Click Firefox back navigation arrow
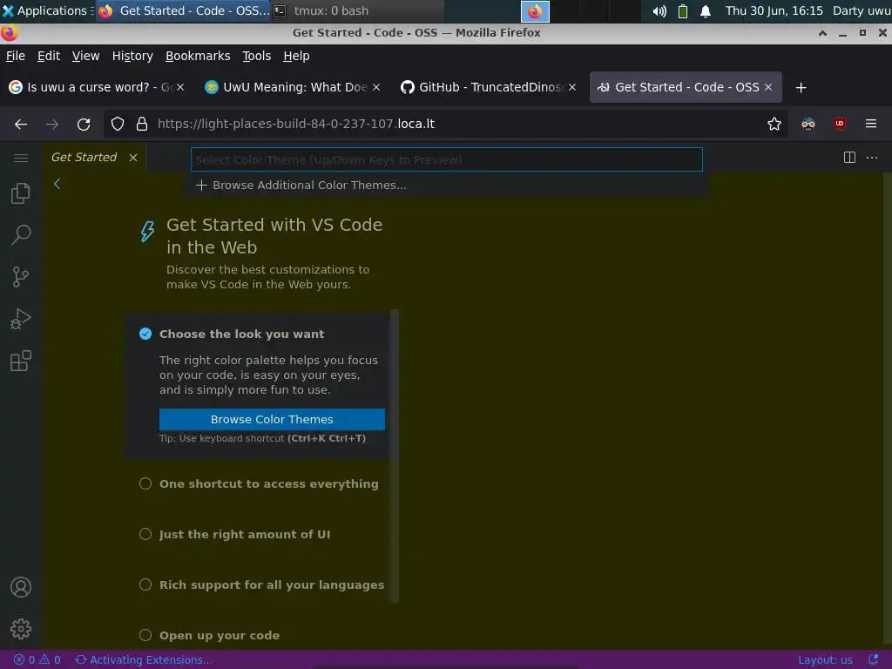892x669 pixels. (21, 124)
